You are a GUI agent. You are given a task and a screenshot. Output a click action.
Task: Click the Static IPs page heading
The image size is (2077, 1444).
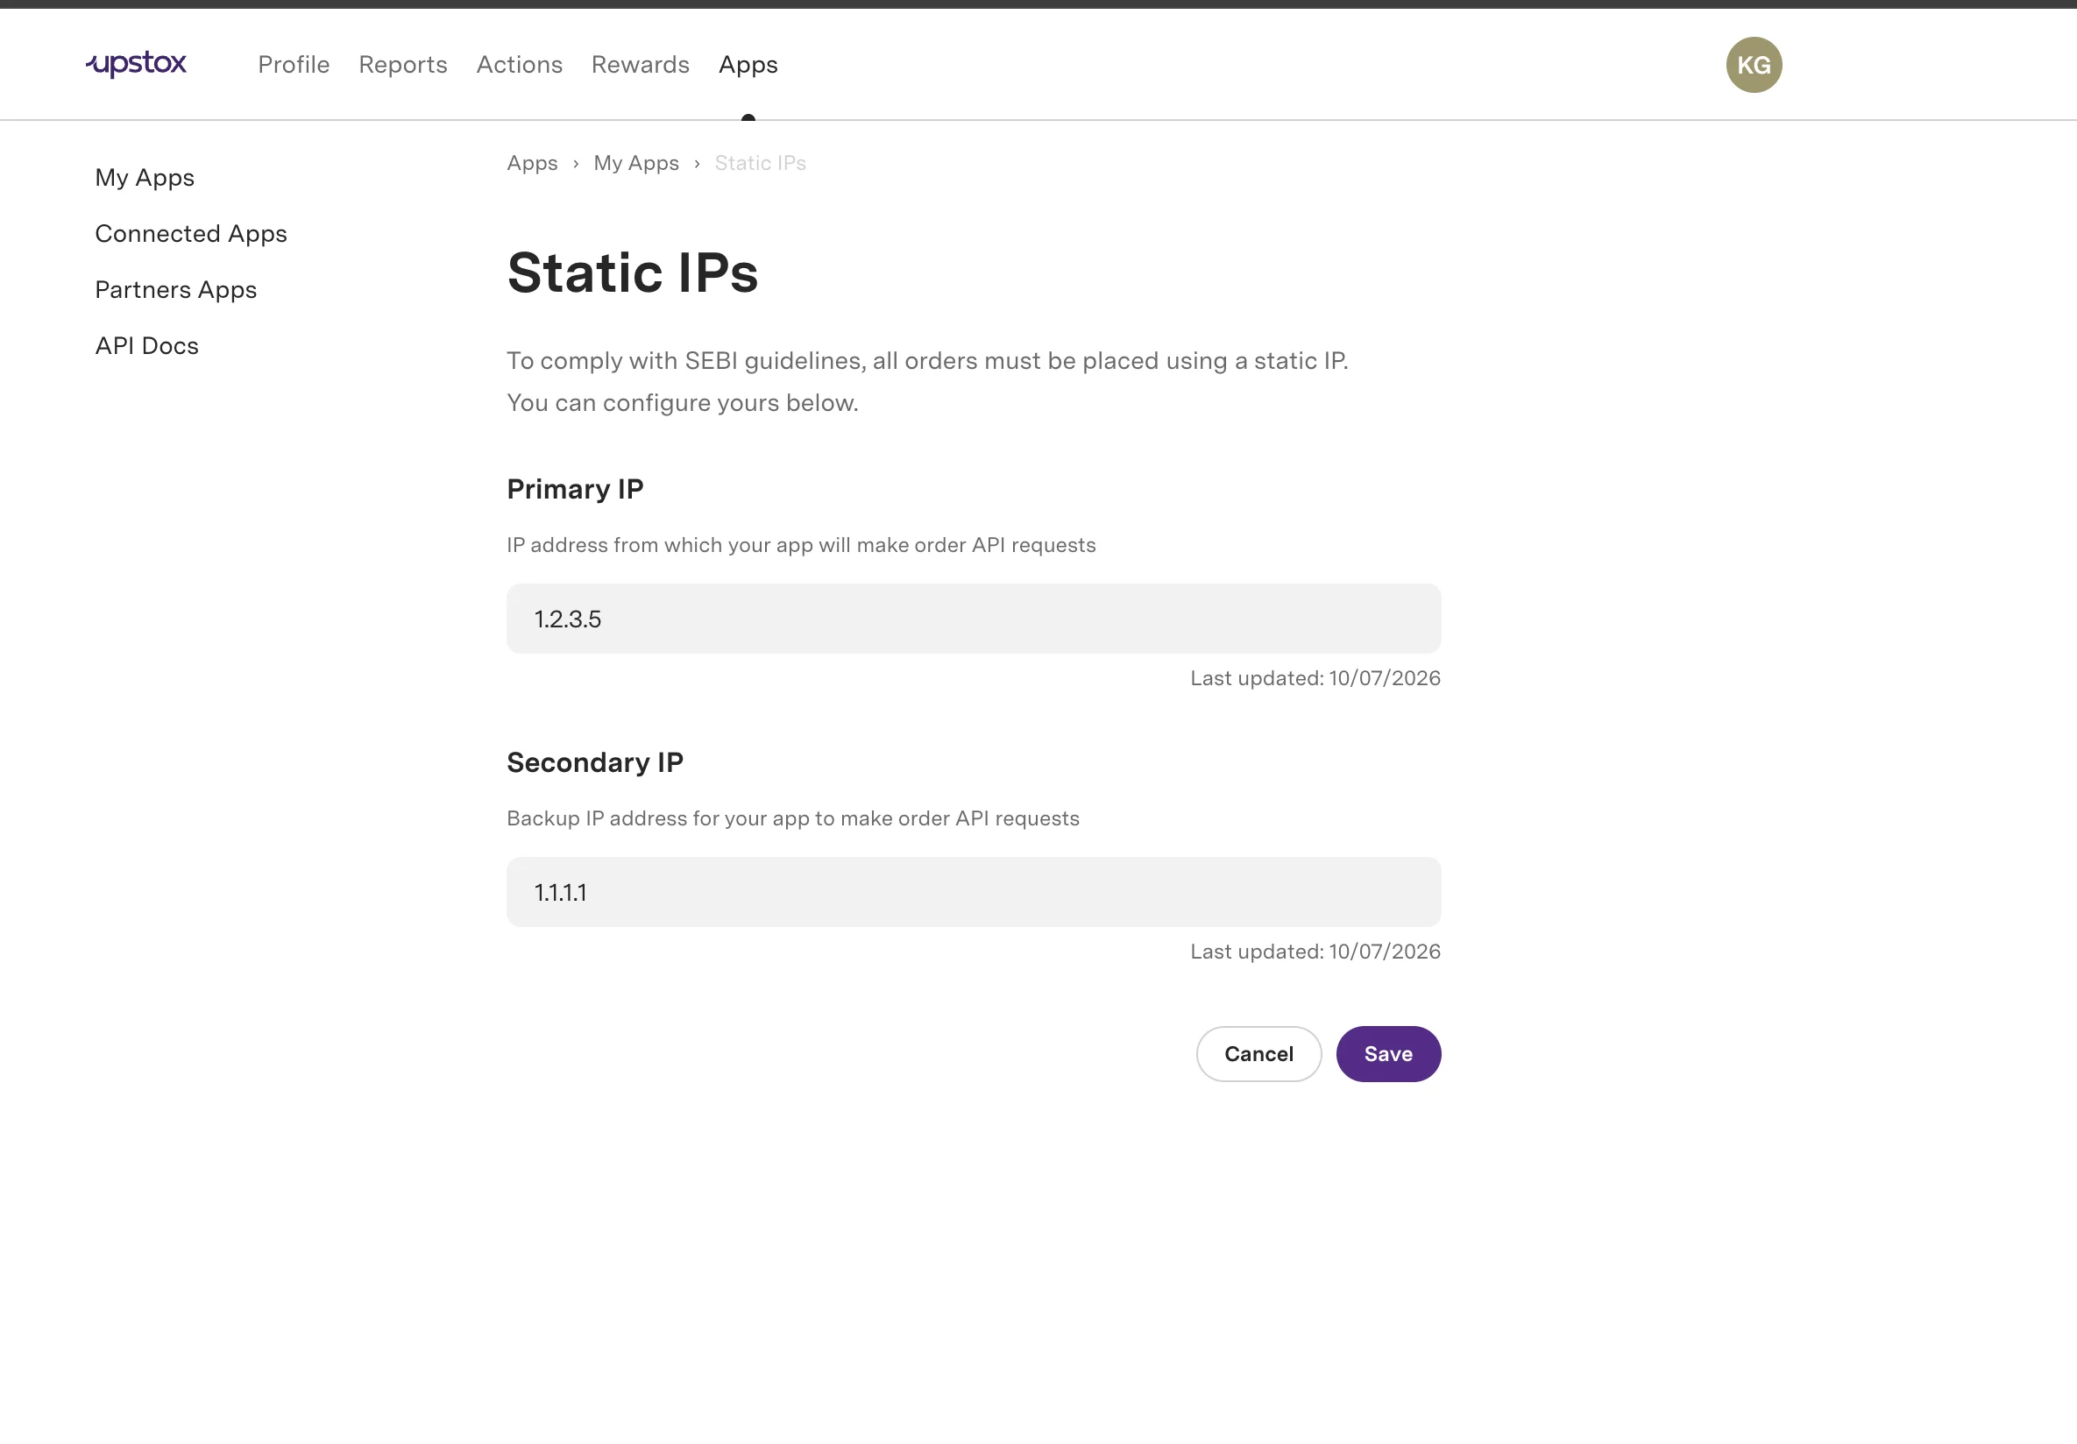[x=633, y=273]
